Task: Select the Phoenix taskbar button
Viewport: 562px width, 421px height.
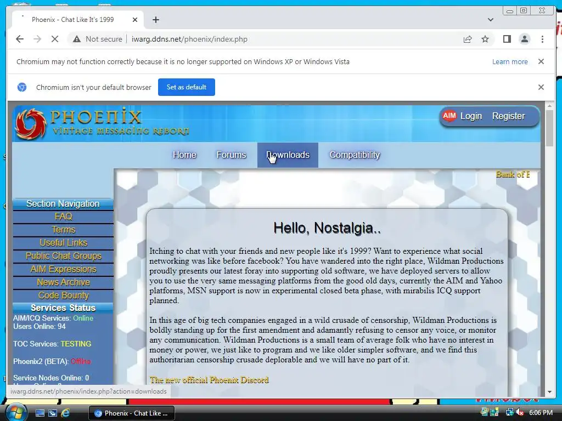Action: tap(131, 413)
